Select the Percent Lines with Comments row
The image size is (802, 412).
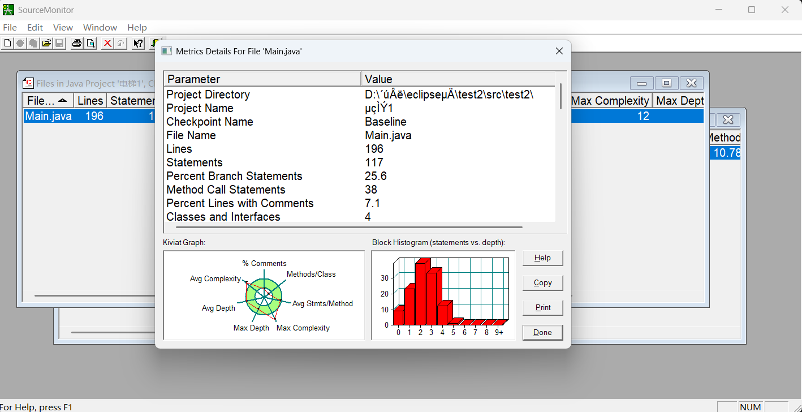[x=359, y=203]
